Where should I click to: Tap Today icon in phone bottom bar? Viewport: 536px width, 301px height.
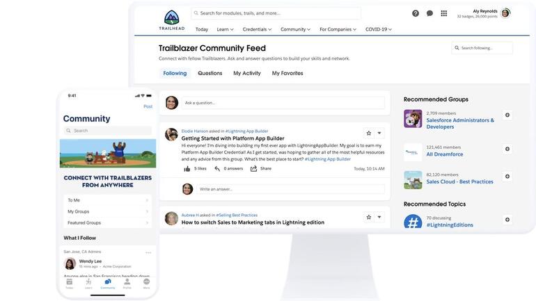click(x=70, y=283)
